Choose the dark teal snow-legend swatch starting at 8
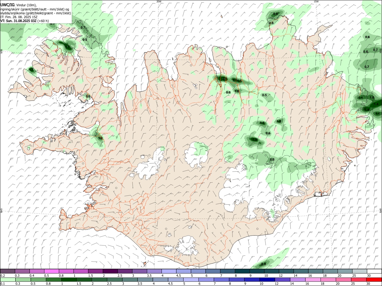382x286 pixels. 242,271
